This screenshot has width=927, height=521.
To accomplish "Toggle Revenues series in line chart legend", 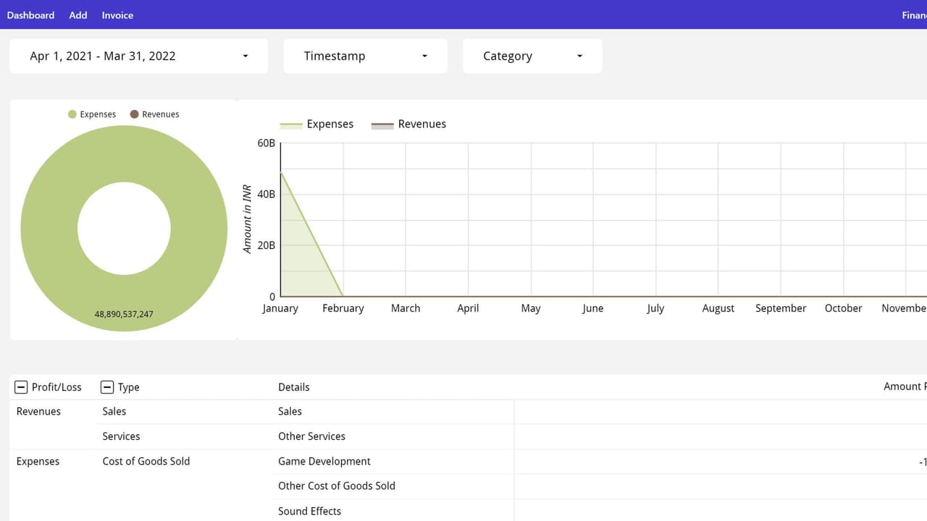I will (408, 124).
